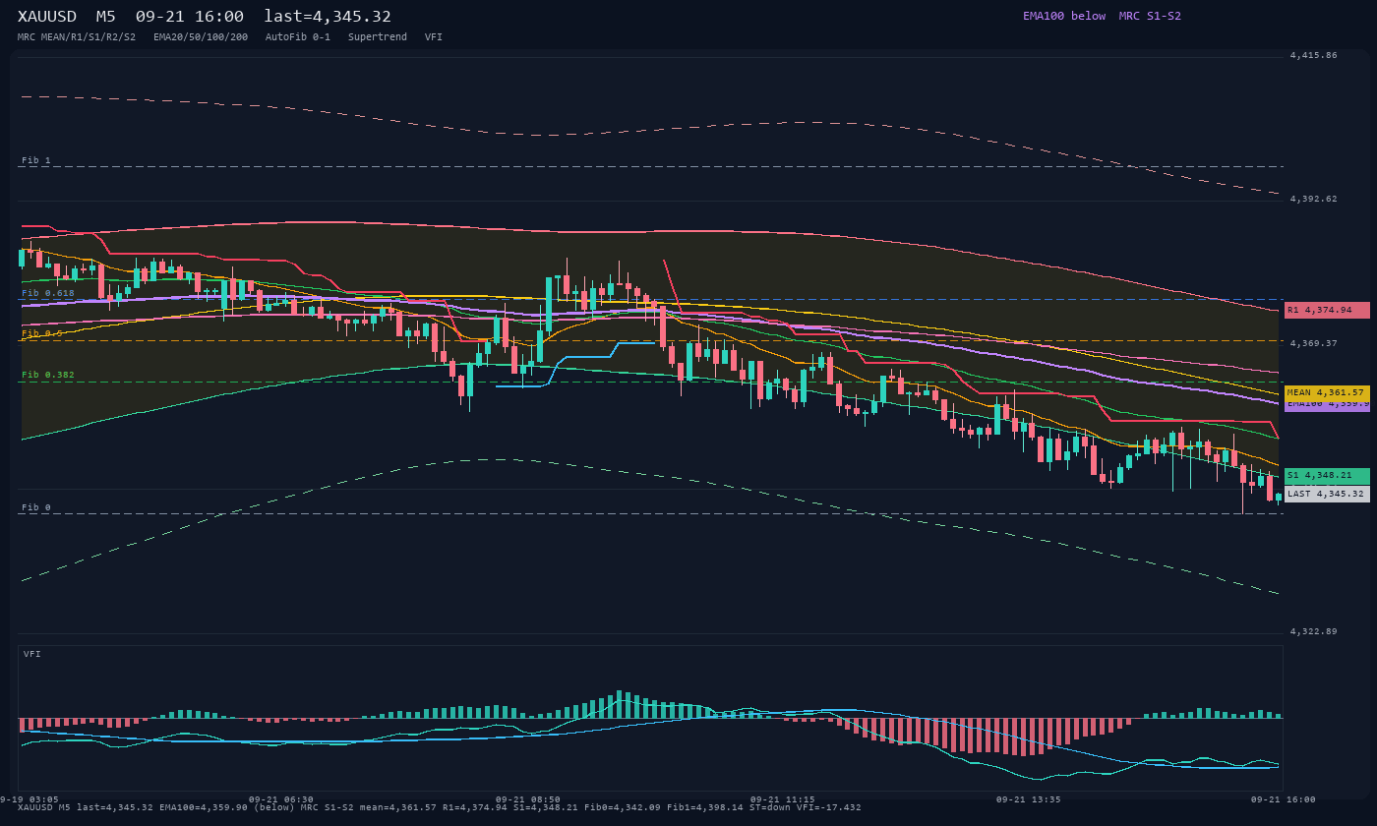
Task: Select the "last=4,345.32" value in the title
Action: [x=328, y=17]
